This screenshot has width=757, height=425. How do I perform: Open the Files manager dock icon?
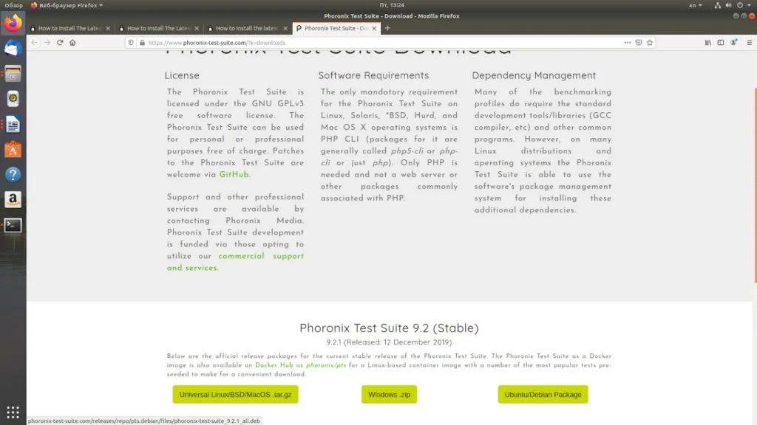(x=13, y=74)
